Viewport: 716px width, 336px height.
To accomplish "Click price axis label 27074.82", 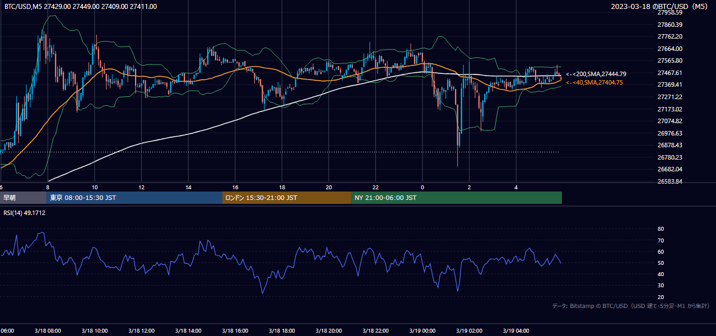I will click(670, 121).
